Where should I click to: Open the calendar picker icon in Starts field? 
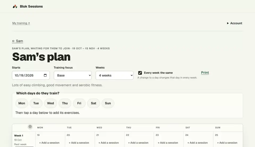45,75
